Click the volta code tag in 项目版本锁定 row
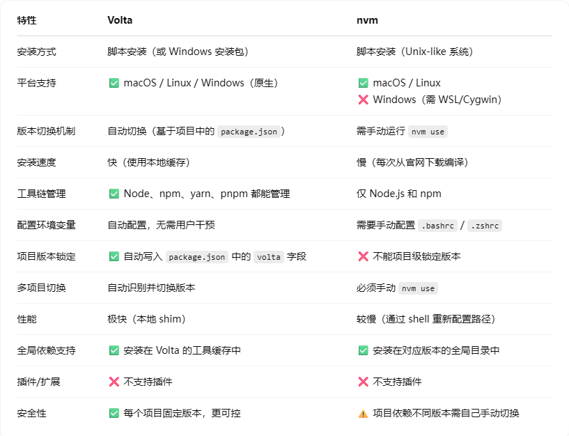 (268, 257)
